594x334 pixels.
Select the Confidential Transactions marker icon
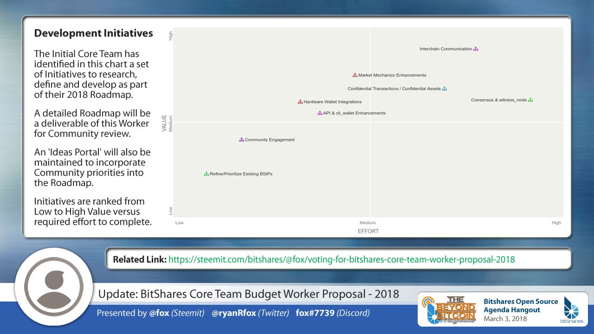(445, 89)
